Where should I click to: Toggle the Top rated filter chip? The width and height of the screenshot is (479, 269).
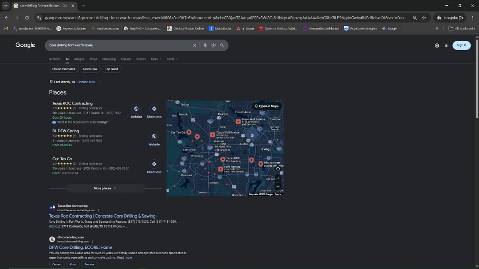click(x=111, y=69)
